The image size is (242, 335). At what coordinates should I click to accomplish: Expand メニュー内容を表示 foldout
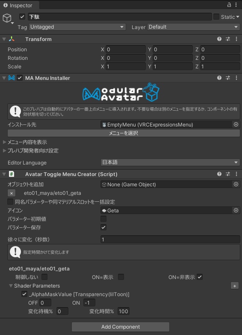coord(4,142)
